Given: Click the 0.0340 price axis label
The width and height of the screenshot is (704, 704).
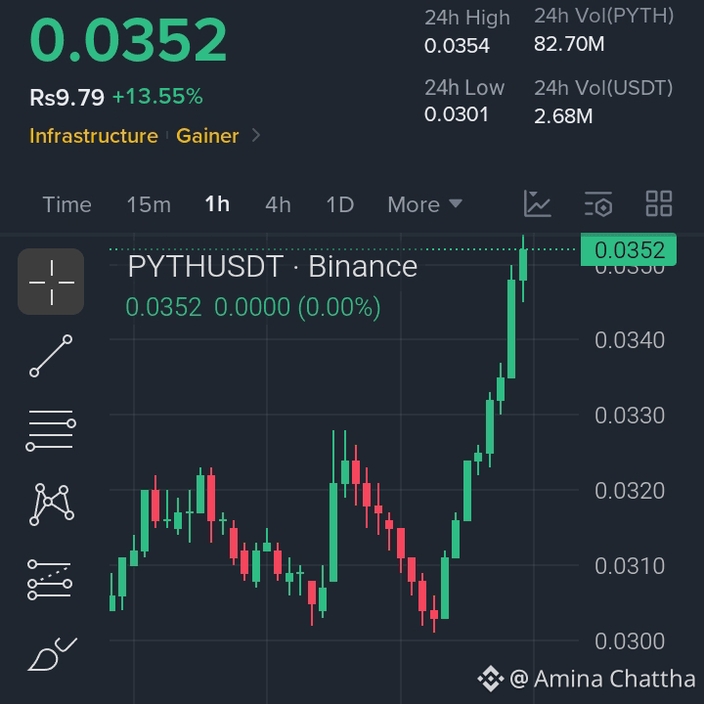Looking at the screenshot, I should coord(630,340).
